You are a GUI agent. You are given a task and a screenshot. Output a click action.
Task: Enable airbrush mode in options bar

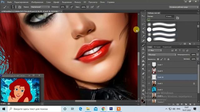point(92,7)
